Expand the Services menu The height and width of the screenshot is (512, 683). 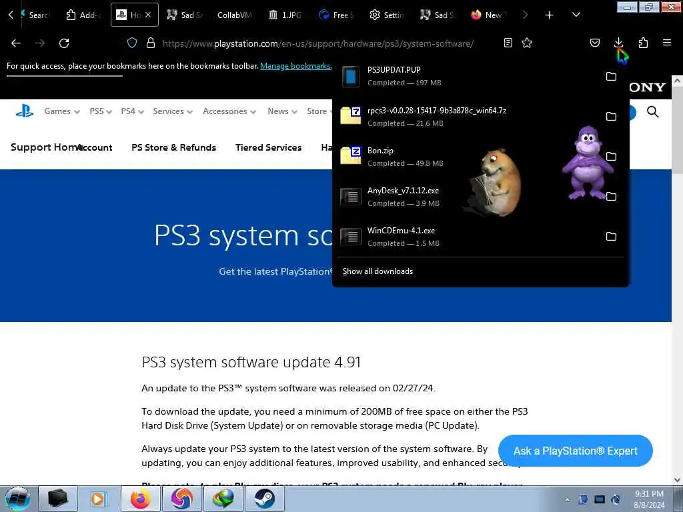173,111
